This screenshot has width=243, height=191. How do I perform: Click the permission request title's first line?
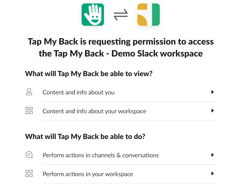[x=121, y=42]
